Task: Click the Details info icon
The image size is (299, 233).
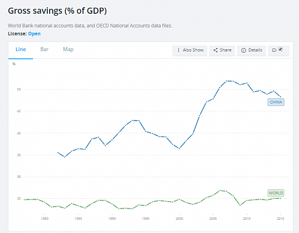Action: pos(243,50)
